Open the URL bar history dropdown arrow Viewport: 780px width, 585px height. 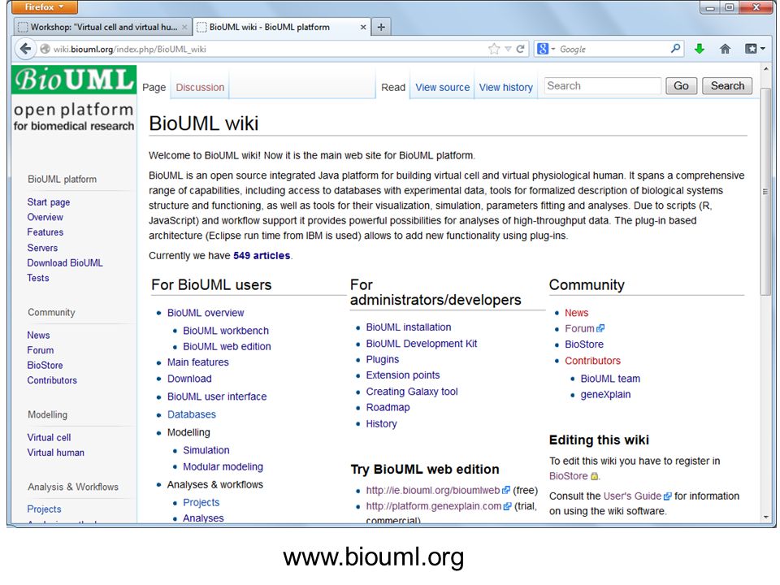(x=508, y=49)
